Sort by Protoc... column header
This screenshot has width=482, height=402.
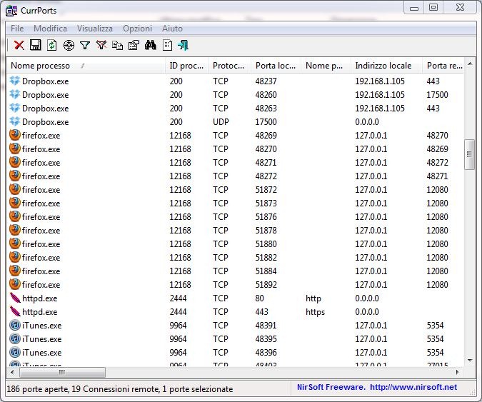(x=230, y=66)
